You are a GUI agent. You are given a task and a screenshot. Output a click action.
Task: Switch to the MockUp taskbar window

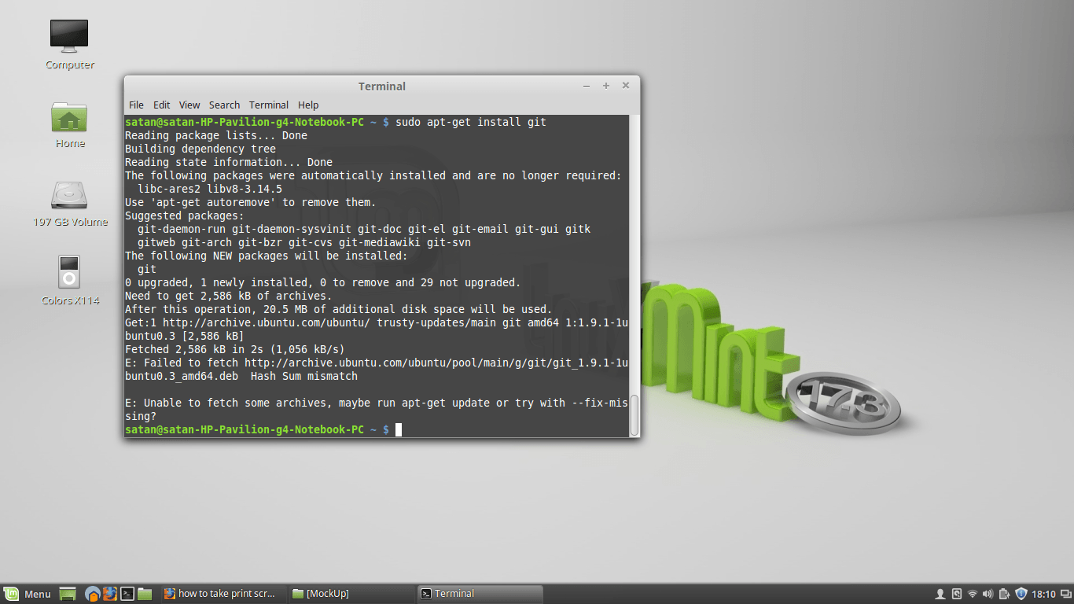pos(350,594)
